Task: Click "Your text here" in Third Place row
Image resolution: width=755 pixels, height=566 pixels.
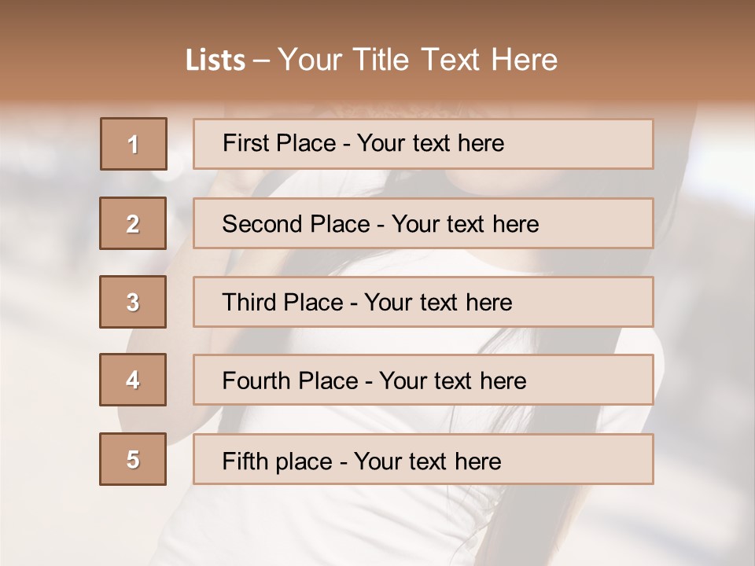Action: coord(438,303)
